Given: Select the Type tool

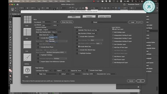Looking at the screenshot, I should (10, 32).
